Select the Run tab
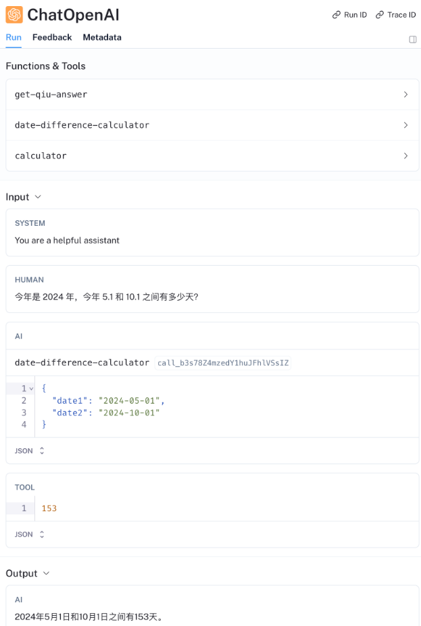The height and width of the screenshot is (626, 421). 13,37
